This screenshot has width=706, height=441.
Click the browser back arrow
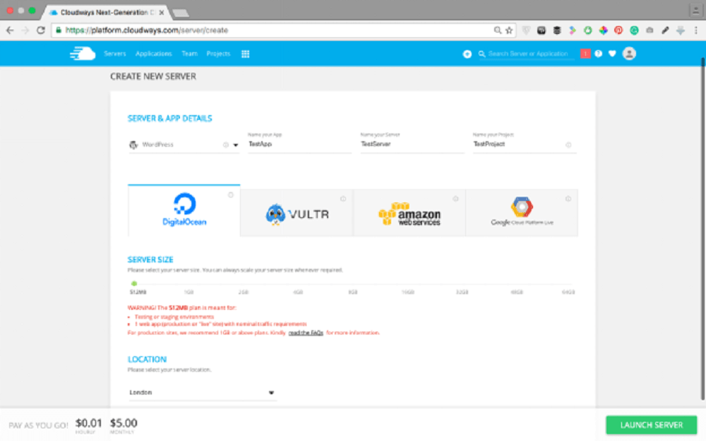tap(10, 30)
